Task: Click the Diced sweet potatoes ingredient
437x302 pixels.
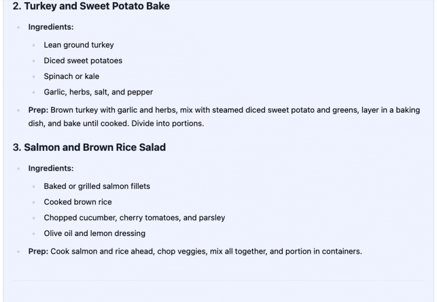Action: [83, 61]
